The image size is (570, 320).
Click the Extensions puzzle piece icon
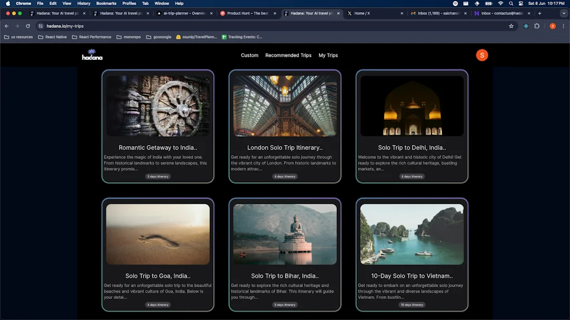[536, 26]
